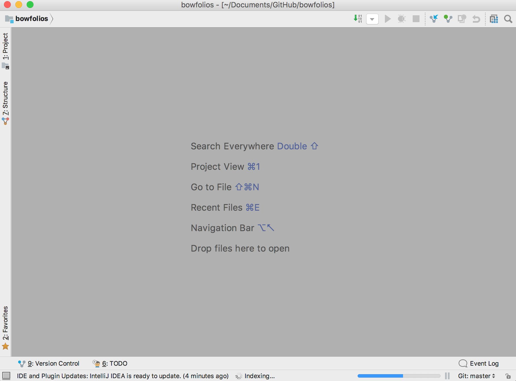Click the breadcrumb chevron after bowfolios
Image resolution: width=516 pixels, height=381 pixels.
click(x=52, y=19)
